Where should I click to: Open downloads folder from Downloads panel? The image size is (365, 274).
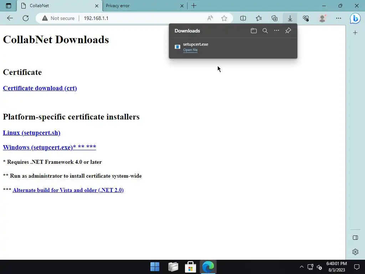click(x=254, y=31)
